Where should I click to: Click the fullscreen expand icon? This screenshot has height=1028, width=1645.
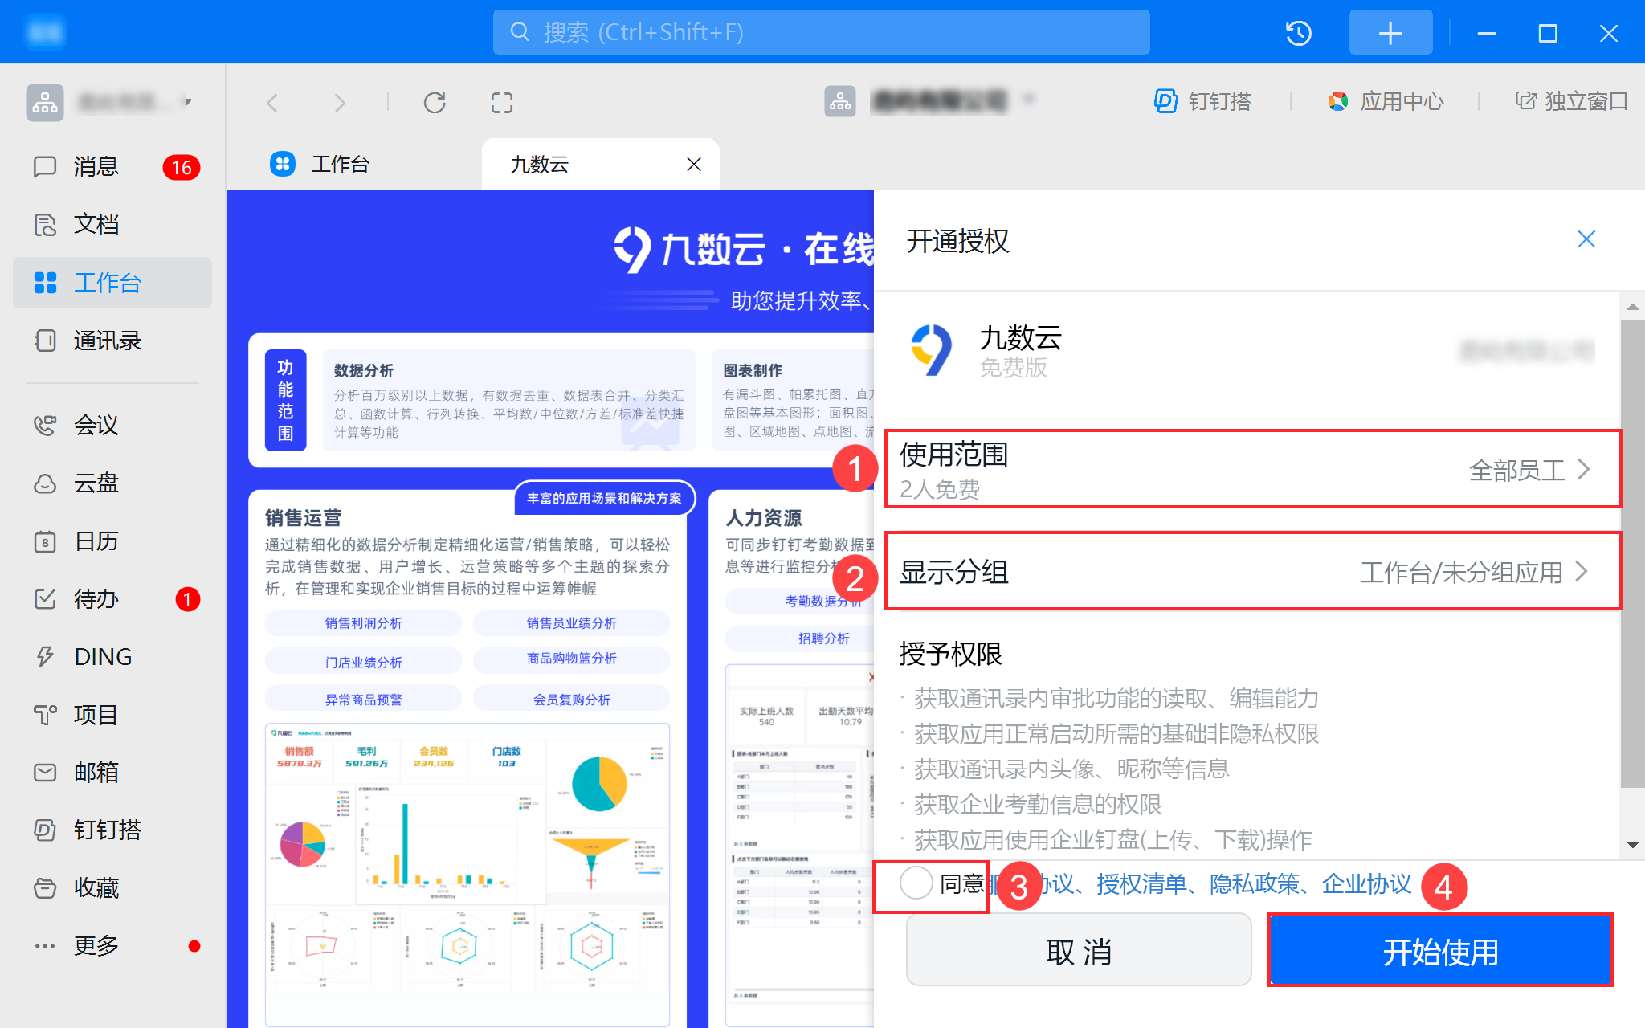point(502,103)
